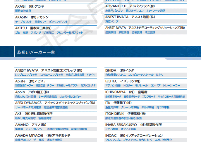The width and height of the screenshot is (201, 142).
Task: Open INOAC (株)イノアックコーポレーション entry
Action: tap(134, 136)
